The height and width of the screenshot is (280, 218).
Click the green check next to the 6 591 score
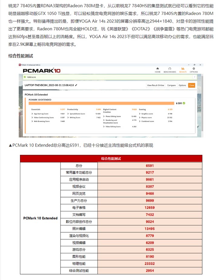click(184, 103)
